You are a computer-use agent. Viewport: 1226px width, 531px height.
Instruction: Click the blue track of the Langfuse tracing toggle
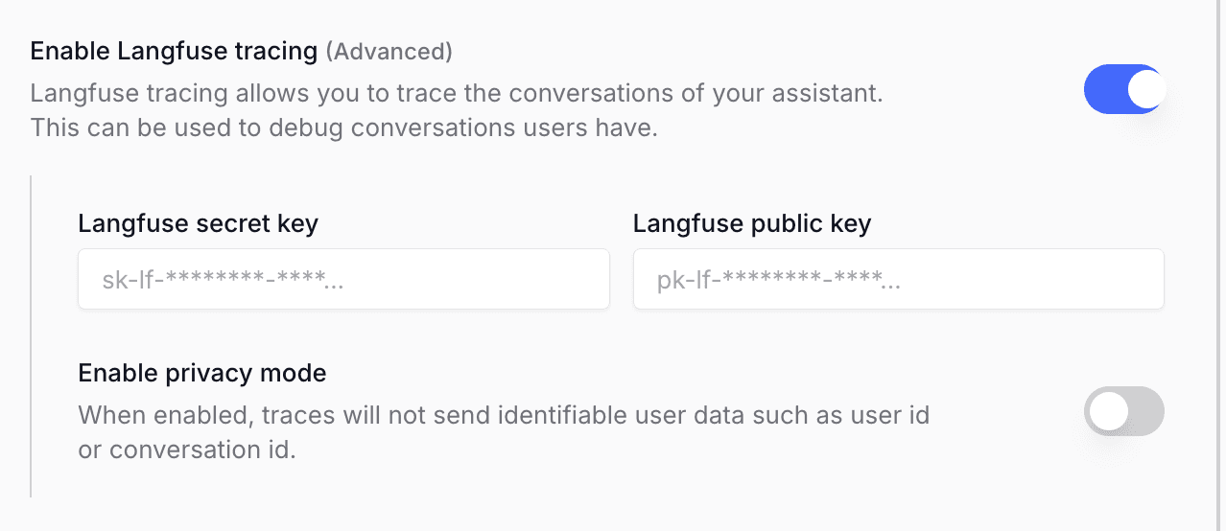point(1102,90)
